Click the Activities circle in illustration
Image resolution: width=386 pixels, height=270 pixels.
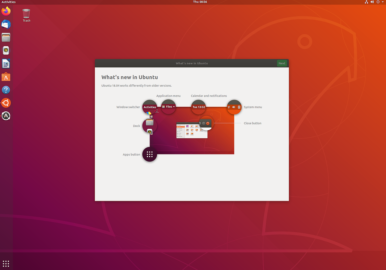click(x=150, y=107)
